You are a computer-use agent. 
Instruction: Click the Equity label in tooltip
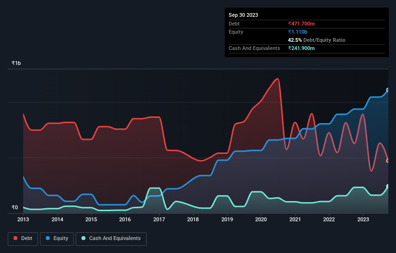pyautogui.click(x=236, y=32)
